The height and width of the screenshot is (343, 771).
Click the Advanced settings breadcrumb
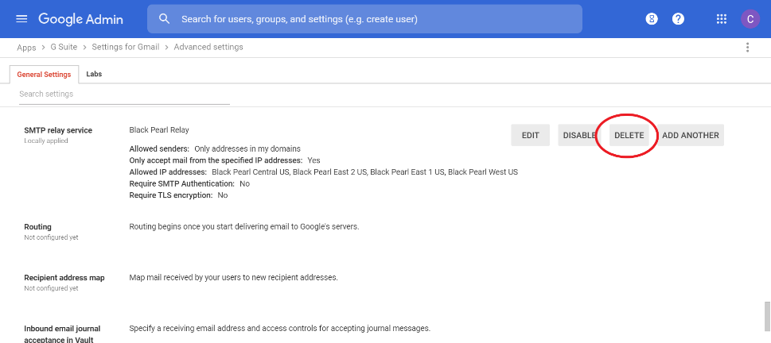(208, 47)
